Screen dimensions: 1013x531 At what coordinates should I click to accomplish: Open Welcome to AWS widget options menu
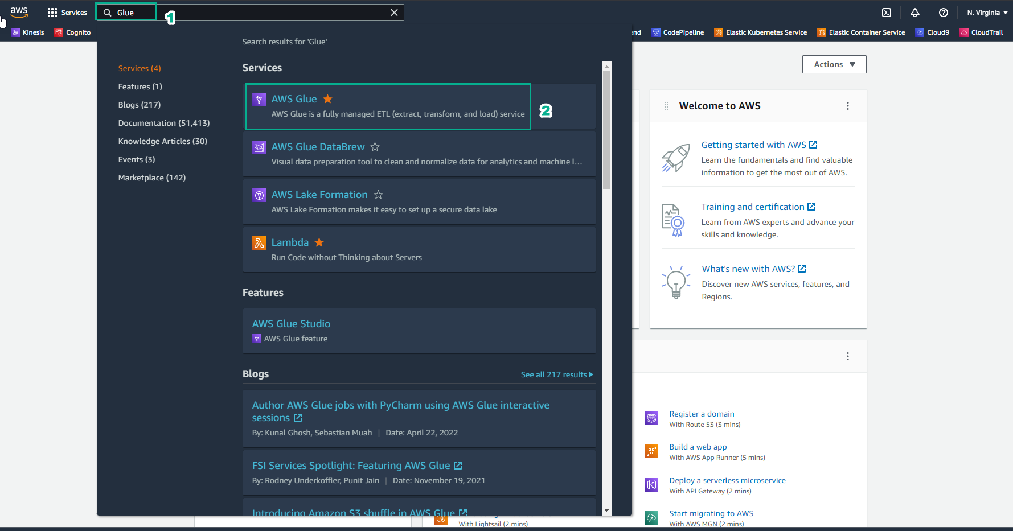(848, 106)
